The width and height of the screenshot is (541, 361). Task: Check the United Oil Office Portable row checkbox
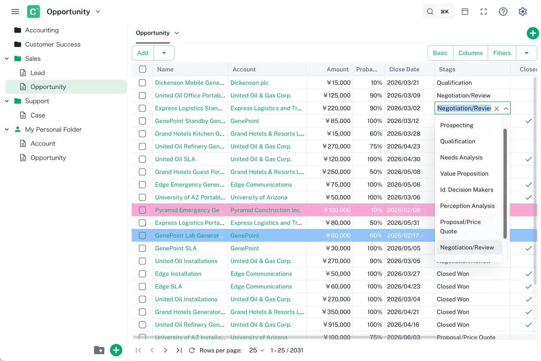pyautogui.click(x=142, y=96)
